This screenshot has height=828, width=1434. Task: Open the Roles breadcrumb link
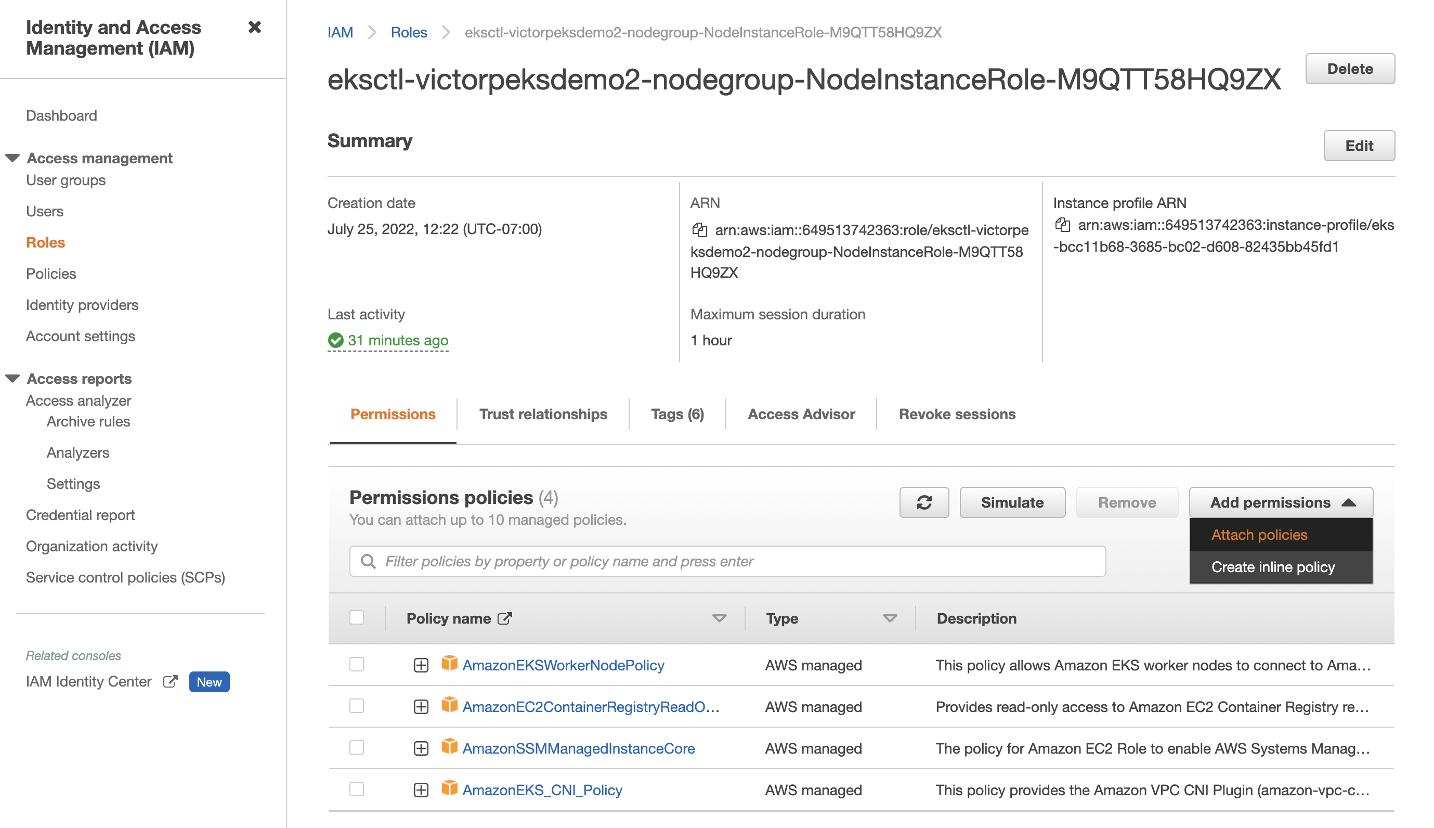pos(408,32)
